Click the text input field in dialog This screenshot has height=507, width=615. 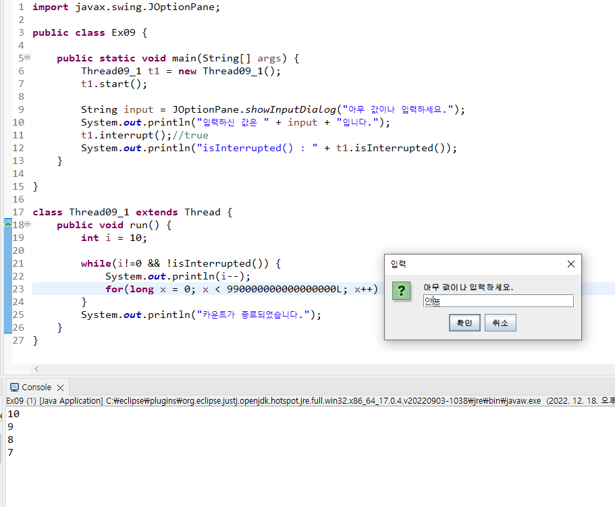(x=498, y=301)
